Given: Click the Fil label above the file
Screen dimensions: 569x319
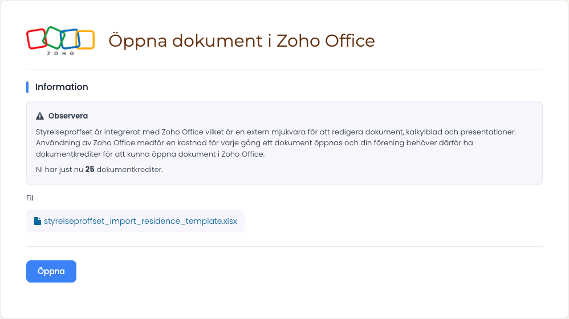Looking at the screenshot, I should [x=30, y=198].
